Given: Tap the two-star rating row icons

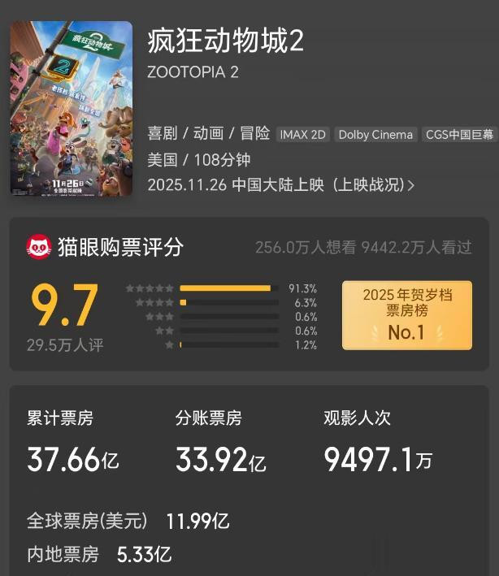Looking at the screenshot, I should [164, 331].
